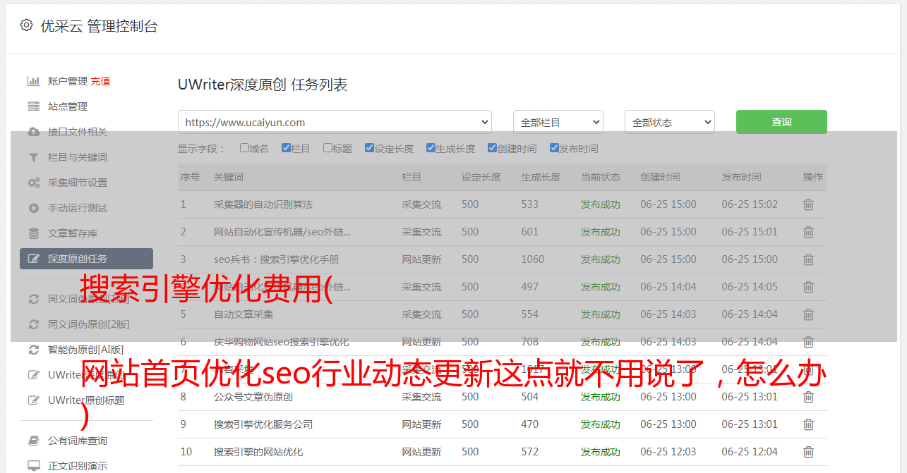Click the 操作 column header

[813, 177]
